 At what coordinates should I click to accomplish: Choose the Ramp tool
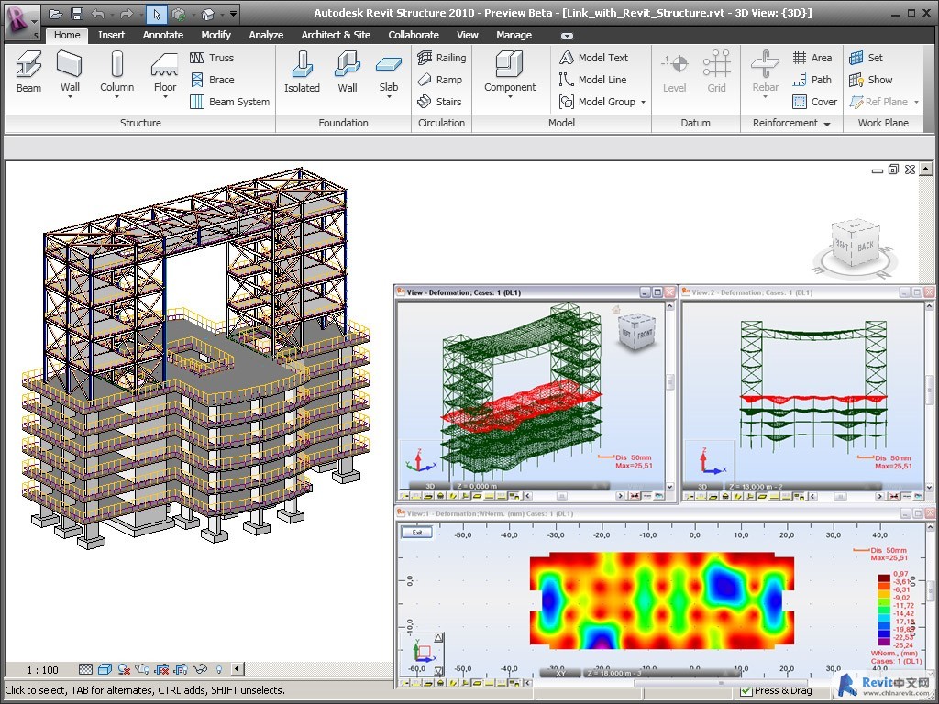pyautogui.click(x=439, y=80)
